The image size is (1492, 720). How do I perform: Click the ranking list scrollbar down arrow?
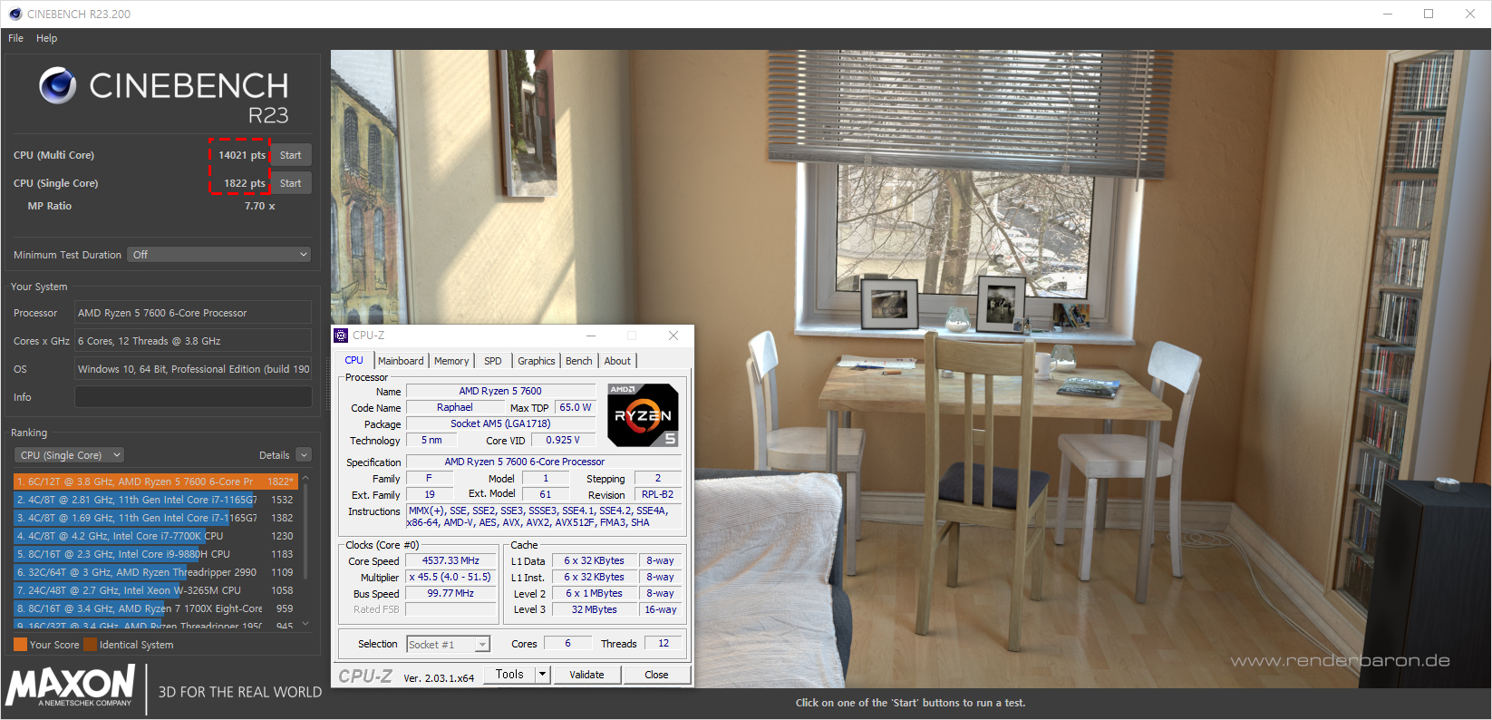coord(305,624)
